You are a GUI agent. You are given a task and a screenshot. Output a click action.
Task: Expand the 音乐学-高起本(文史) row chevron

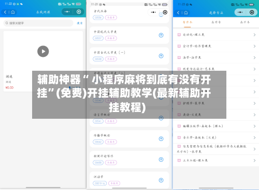pyautogui.click(x=254, y=137)
